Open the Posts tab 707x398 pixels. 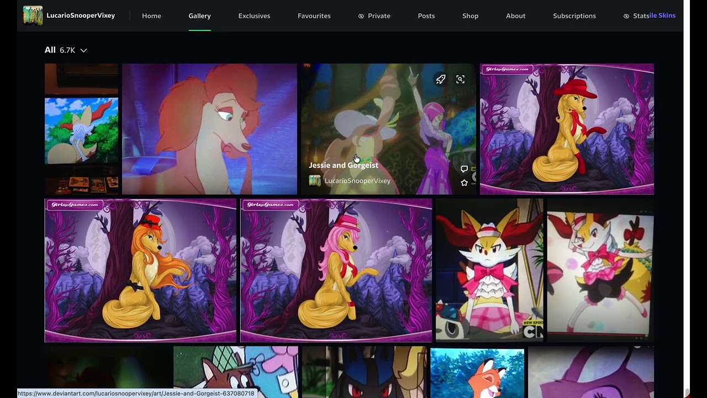coord(426,16)
